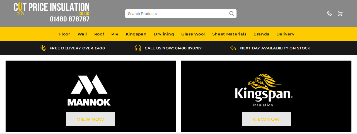The image size is (357, 134).
Task: Click the headset support icon
Action: pos(138,48)
